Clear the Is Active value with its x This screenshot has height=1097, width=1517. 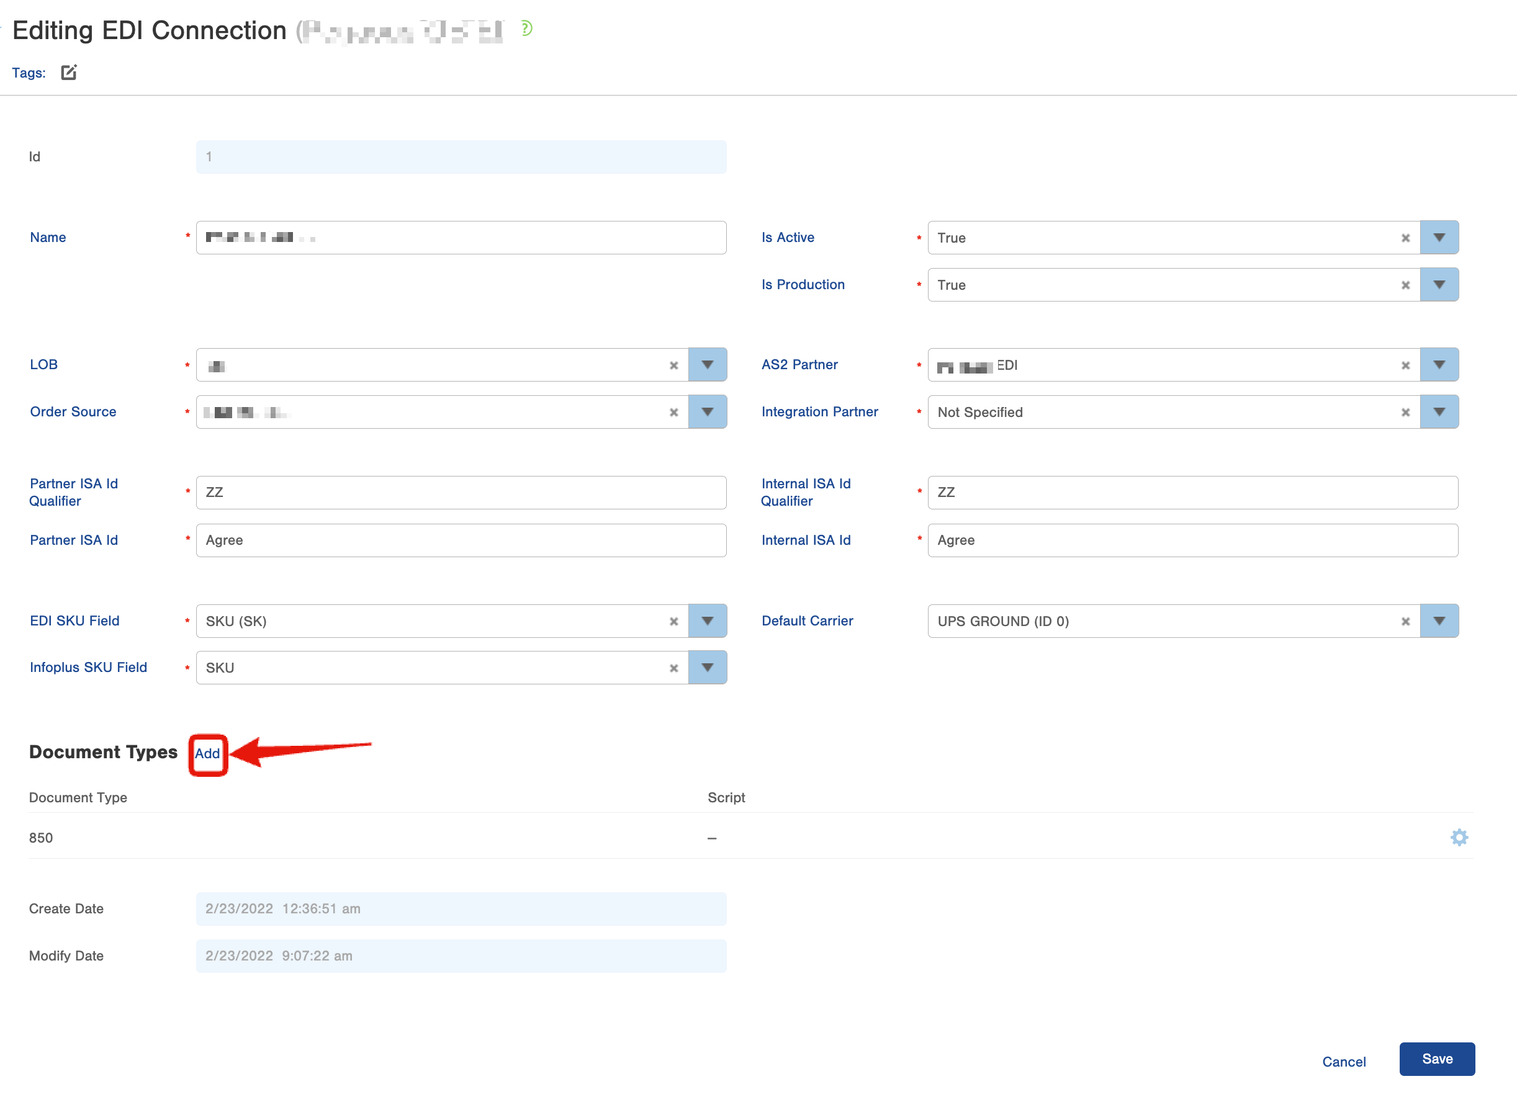(x=1405, y=238)
